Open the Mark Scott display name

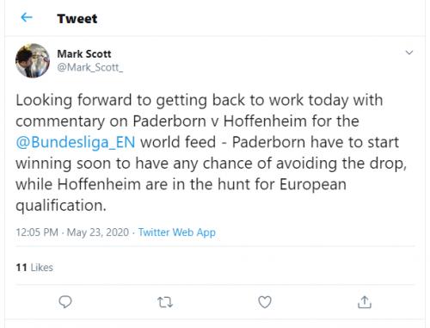tap(84, 53)
